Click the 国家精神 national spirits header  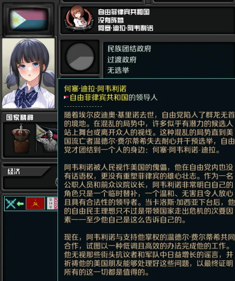pyautogui.click(x=20, y=117)
